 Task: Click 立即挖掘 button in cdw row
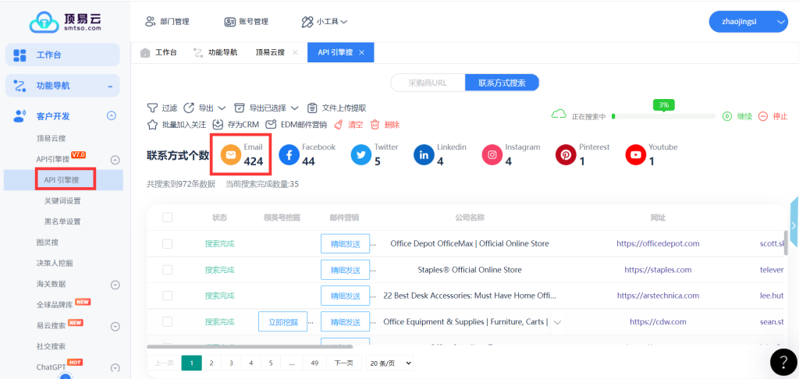click(282, 321)
